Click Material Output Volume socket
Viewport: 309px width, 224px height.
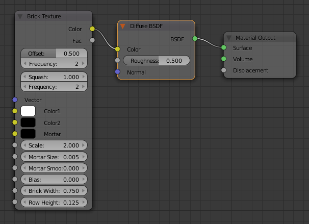(224, 59)
